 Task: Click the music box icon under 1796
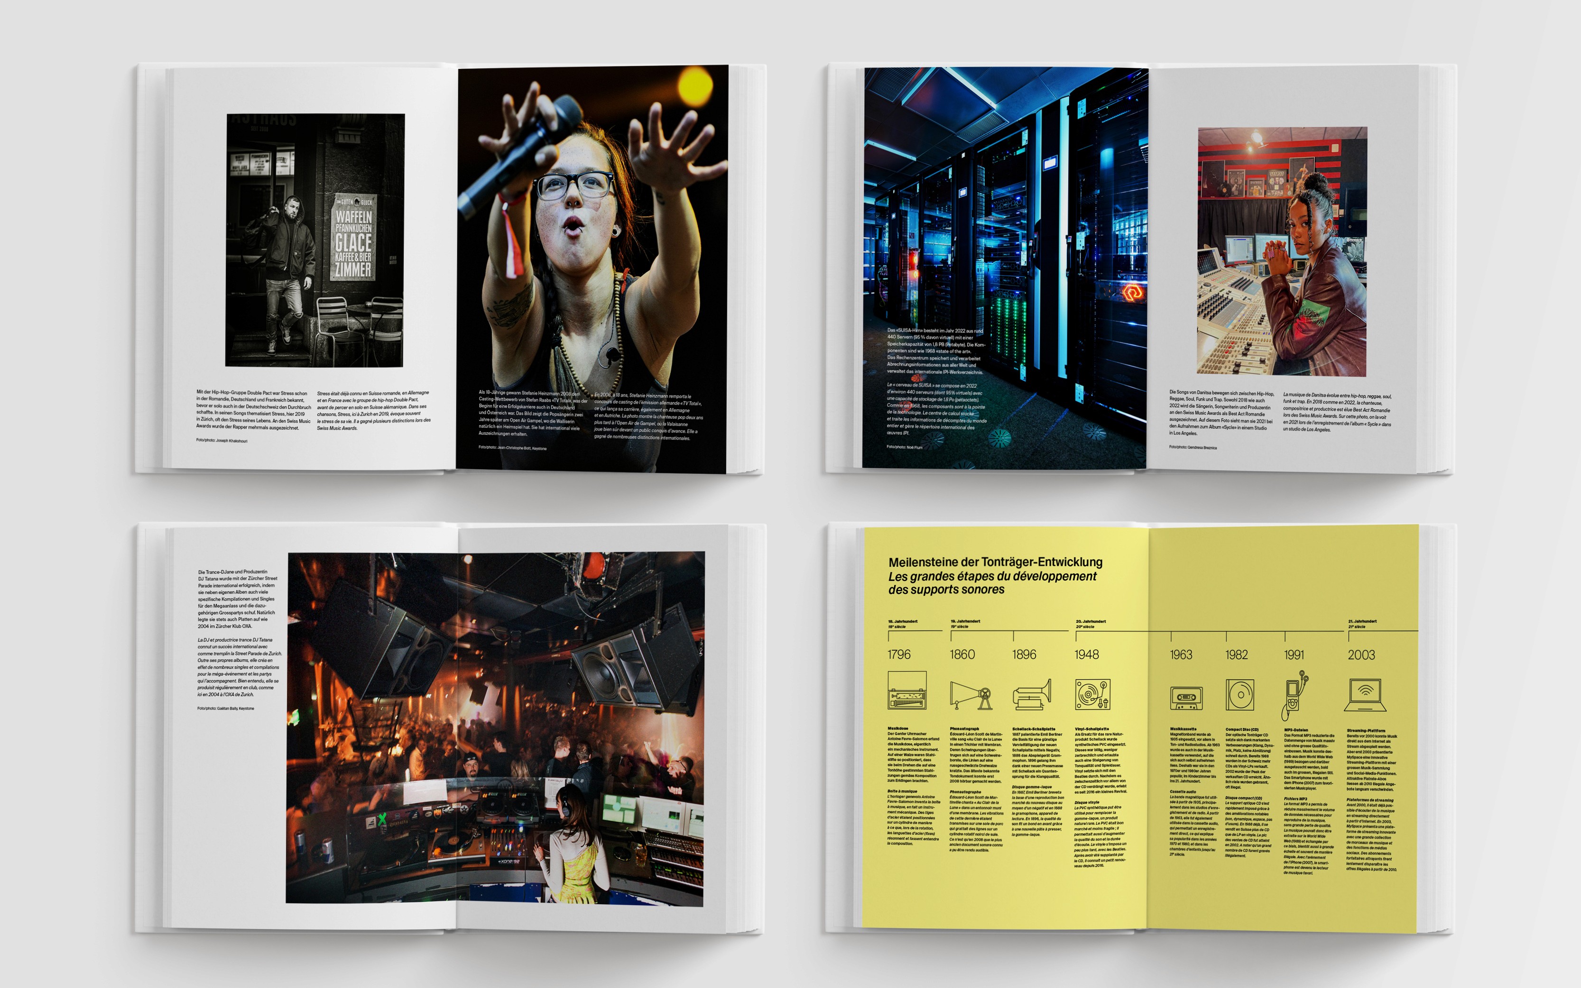point(907,691)
